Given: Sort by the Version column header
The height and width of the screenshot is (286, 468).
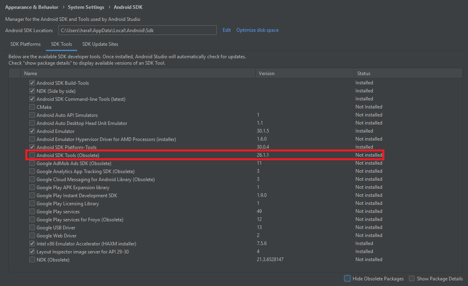Looking at the screenshot, I should (x=305, y=74).
